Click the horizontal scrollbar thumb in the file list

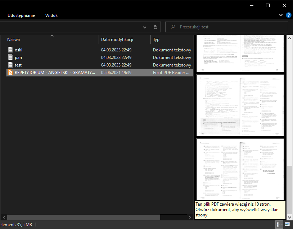84,217
